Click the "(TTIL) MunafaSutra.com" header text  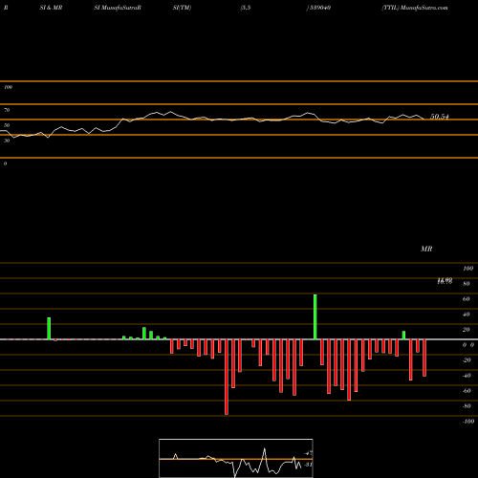click(415, 8)
